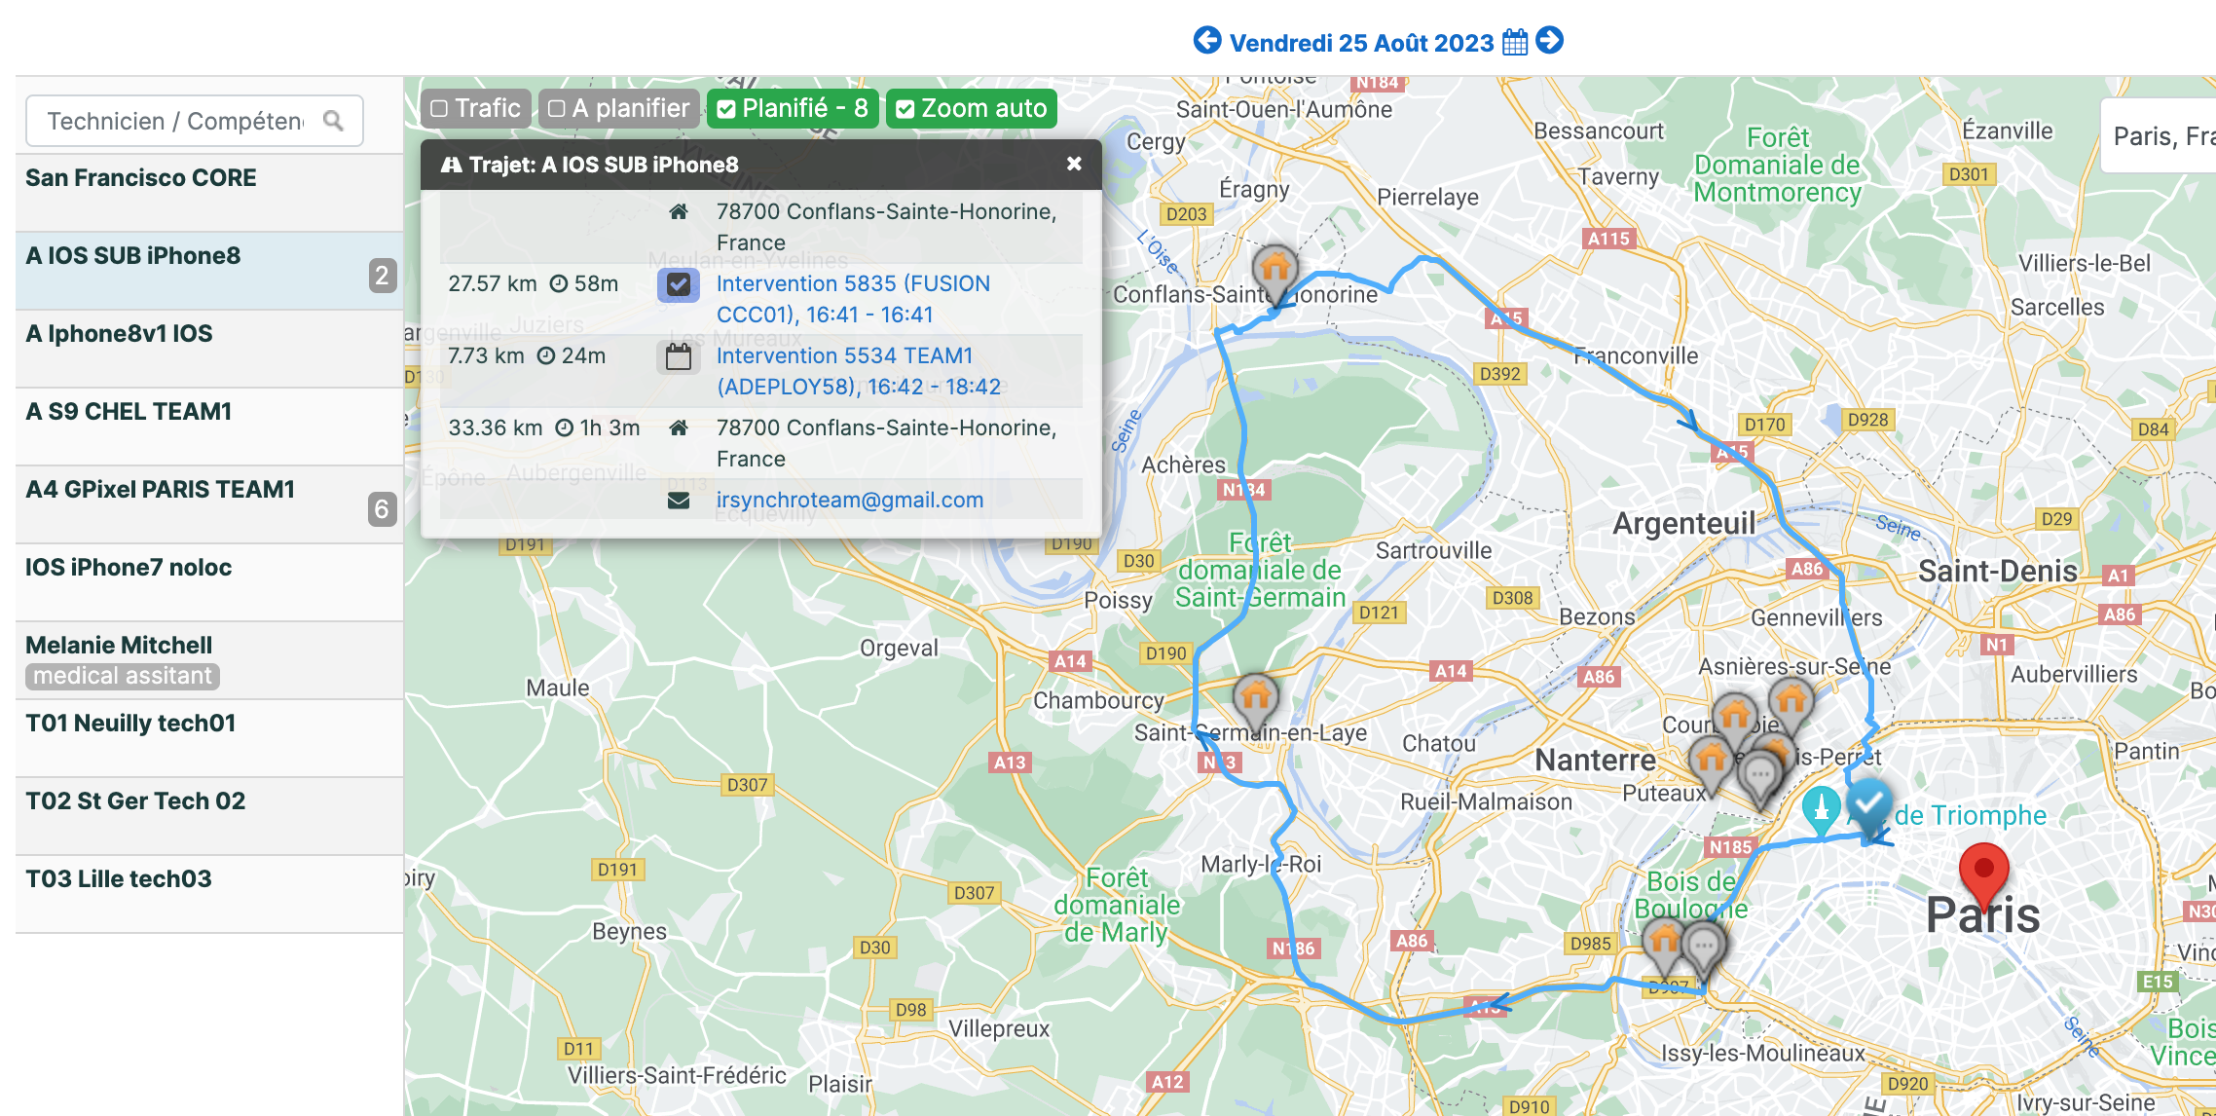This screenshot has height=1116, width=2216.
Task: Select technician A Iphone8v1 IOS
Action: click(209, 349)
